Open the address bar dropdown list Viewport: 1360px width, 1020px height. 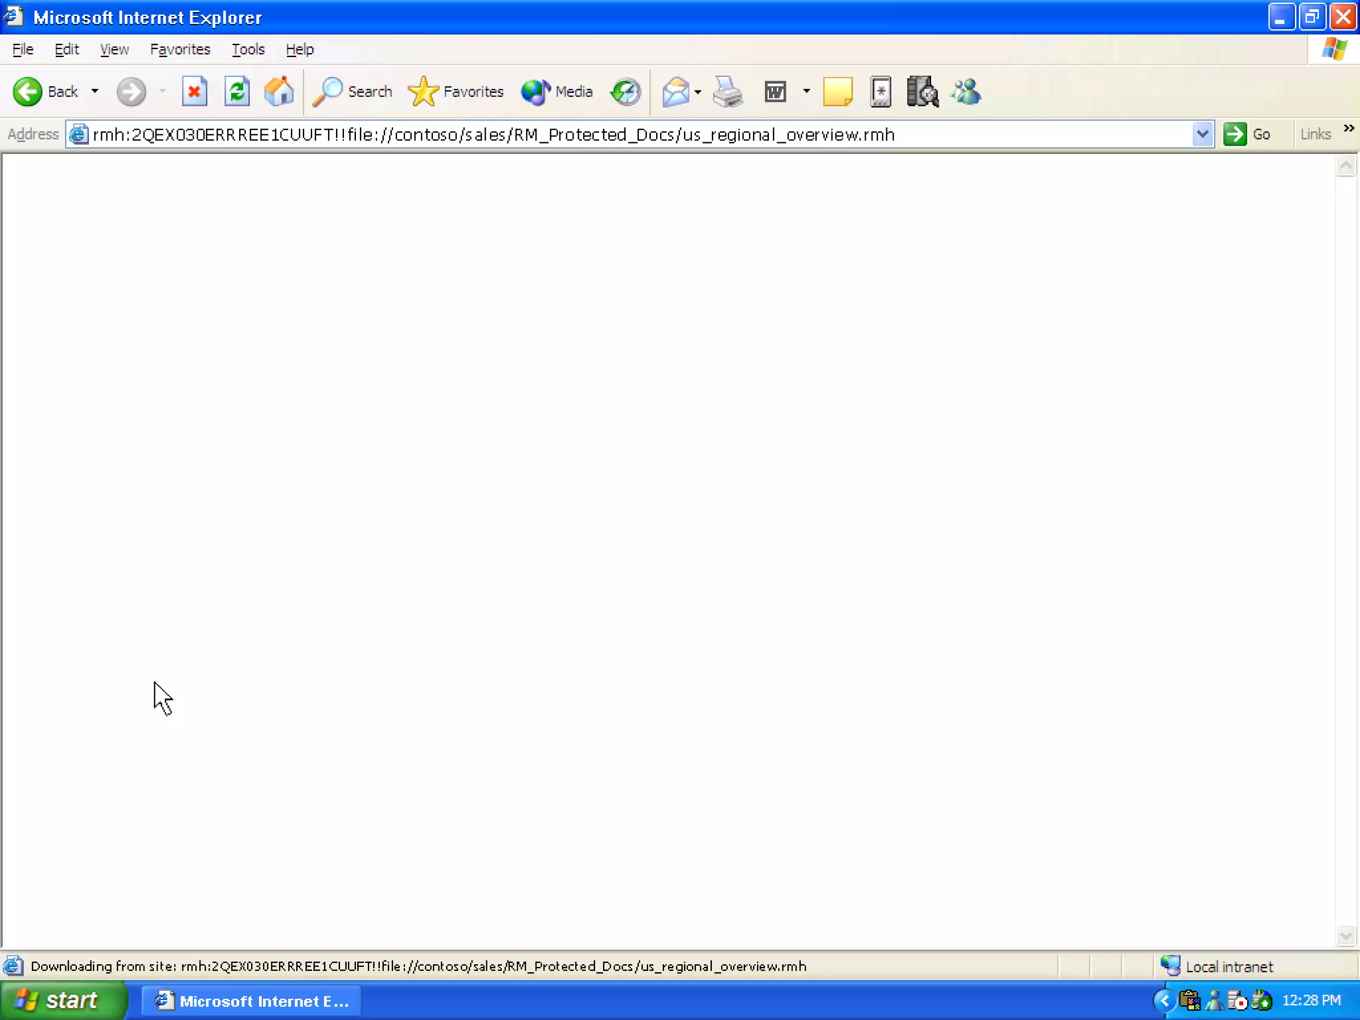pyautogui.click(x=1202, y=134)
